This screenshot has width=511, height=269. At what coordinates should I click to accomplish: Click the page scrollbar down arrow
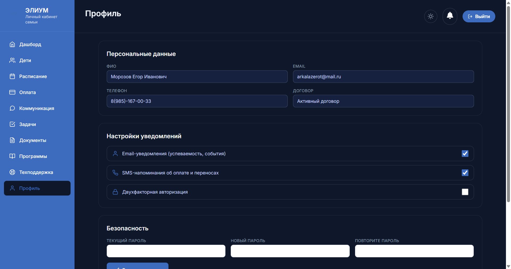point(508,266)
